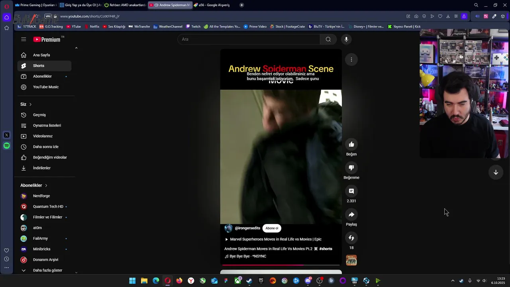This screenshot has width=510, height=287.
Task: Open the sound track album thumbnail
Action: (351, 260)
